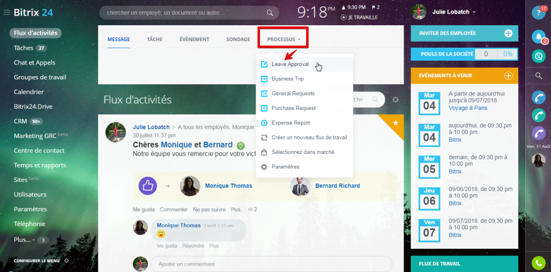Click Répondre under Monique's comment
The width and height of the screenshot is (551, 272).
[x=193, y=246]
